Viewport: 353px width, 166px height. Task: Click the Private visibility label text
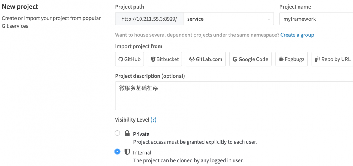pos(141,134)
